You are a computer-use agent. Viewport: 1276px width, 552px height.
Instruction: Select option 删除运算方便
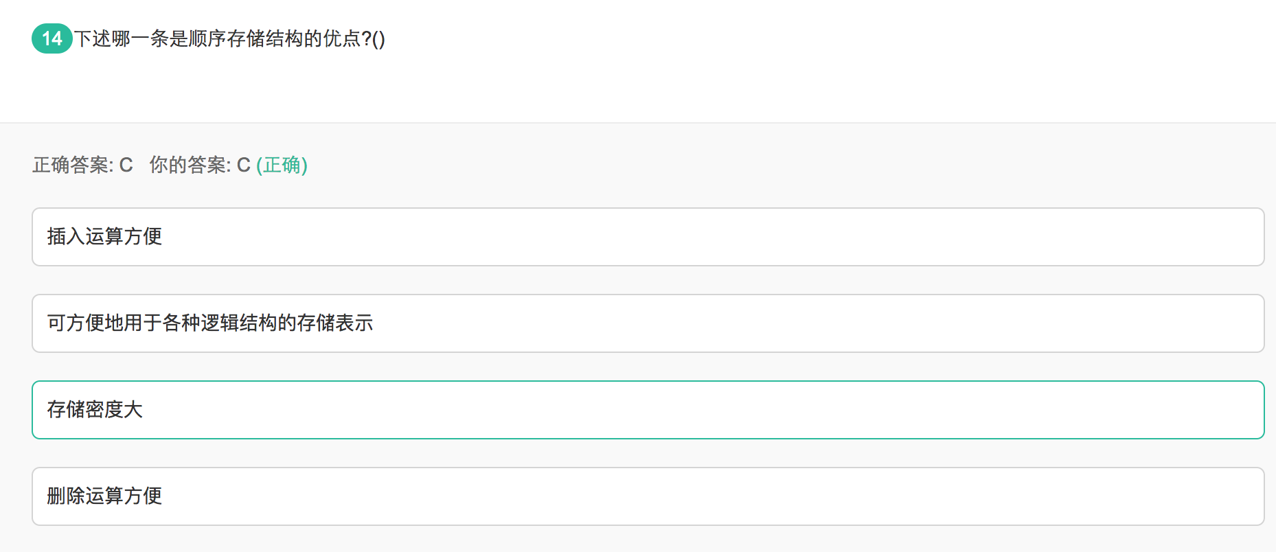pos(104,496)
